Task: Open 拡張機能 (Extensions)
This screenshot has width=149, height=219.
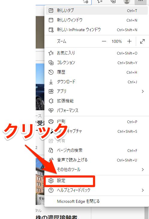Action: (97, 101)
